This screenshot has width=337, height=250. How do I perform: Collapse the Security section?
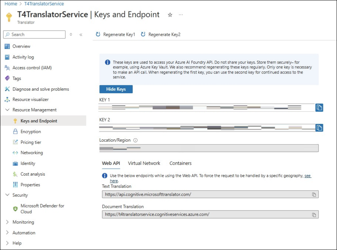pyautogui.click(x=7, y=195)
